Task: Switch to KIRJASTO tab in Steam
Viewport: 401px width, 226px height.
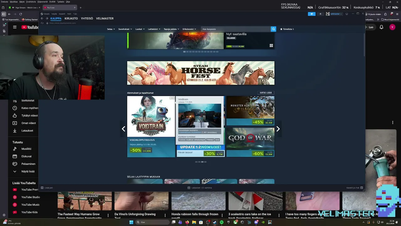Action: 71,19
